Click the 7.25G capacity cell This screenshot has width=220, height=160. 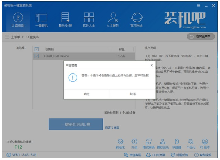[x=121, y=56]
